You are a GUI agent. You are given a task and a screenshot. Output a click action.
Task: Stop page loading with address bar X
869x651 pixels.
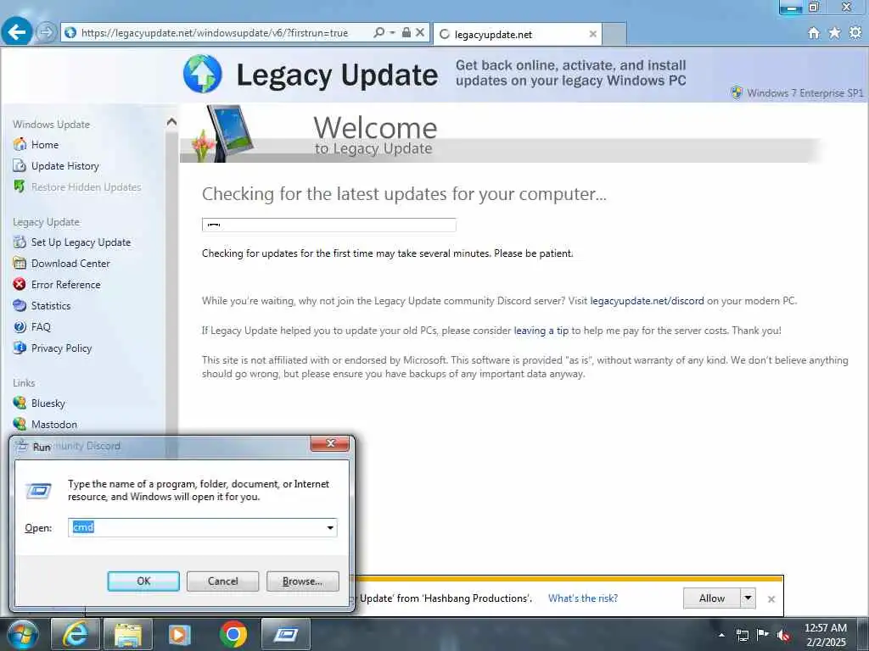pos(420,33)
